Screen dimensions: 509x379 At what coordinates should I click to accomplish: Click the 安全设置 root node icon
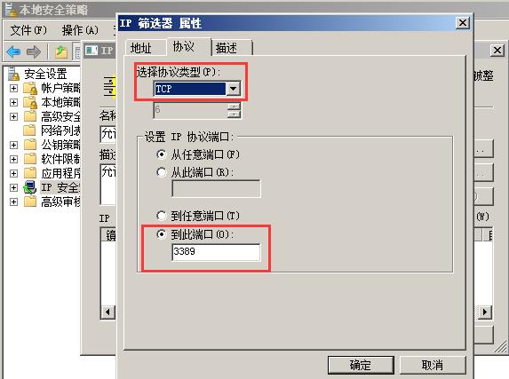point(13,74)
